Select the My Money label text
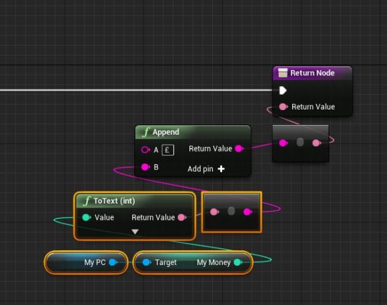 click(x=214, y=262)
